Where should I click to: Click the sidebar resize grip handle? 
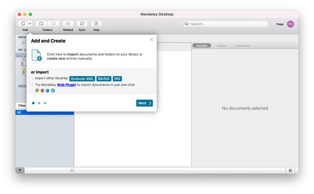tap(72, 171)
